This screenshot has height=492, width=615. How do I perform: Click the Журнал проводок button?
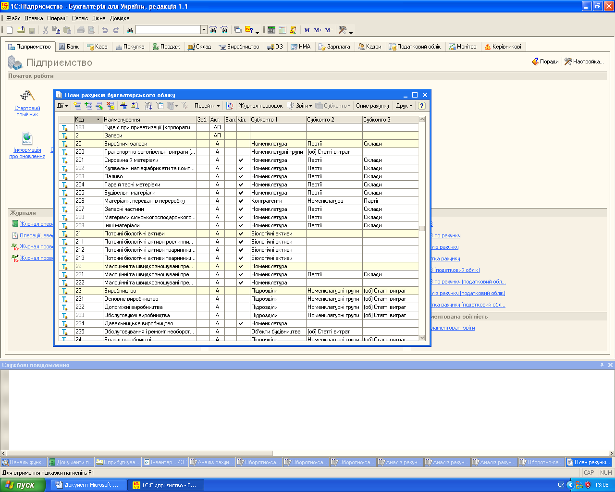[x=260, y=106]
